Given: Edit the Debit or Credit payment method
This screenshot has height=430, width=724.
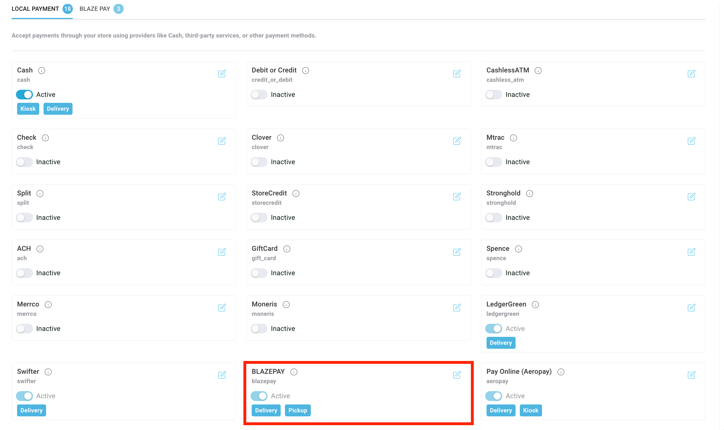Looking at the screenshot, I should pos(457,74).
